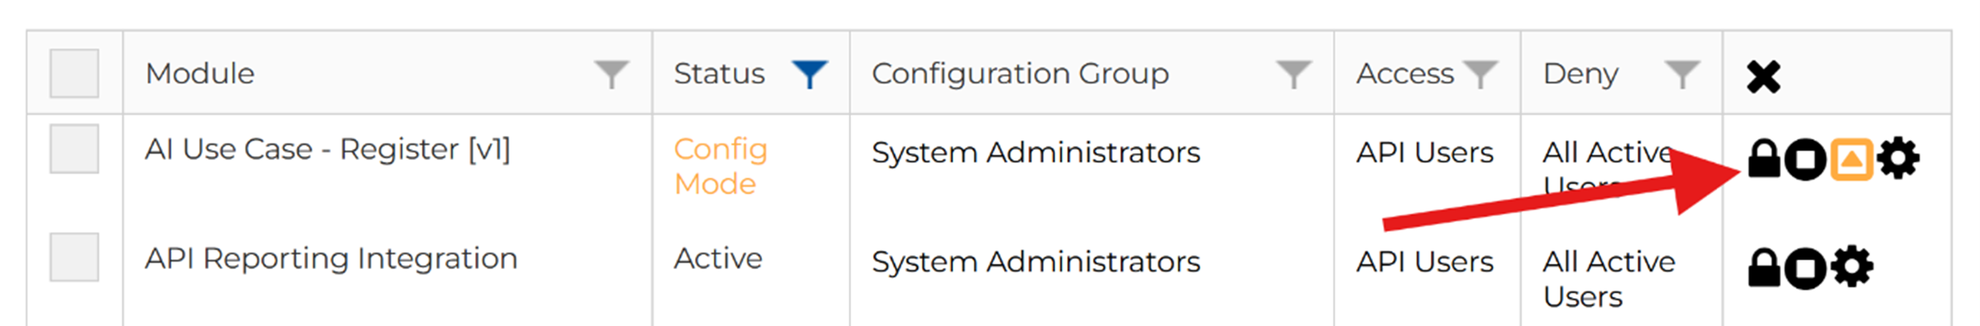Check the AI Use Case - Register row checkbox
The width and height of the screenshot is (1980, 326).
74,149
